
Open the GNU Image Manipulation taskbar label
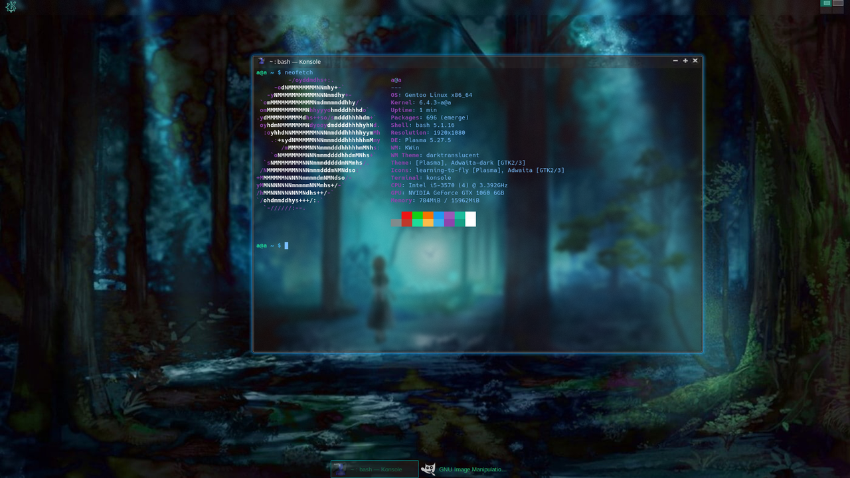coord(473,469)
